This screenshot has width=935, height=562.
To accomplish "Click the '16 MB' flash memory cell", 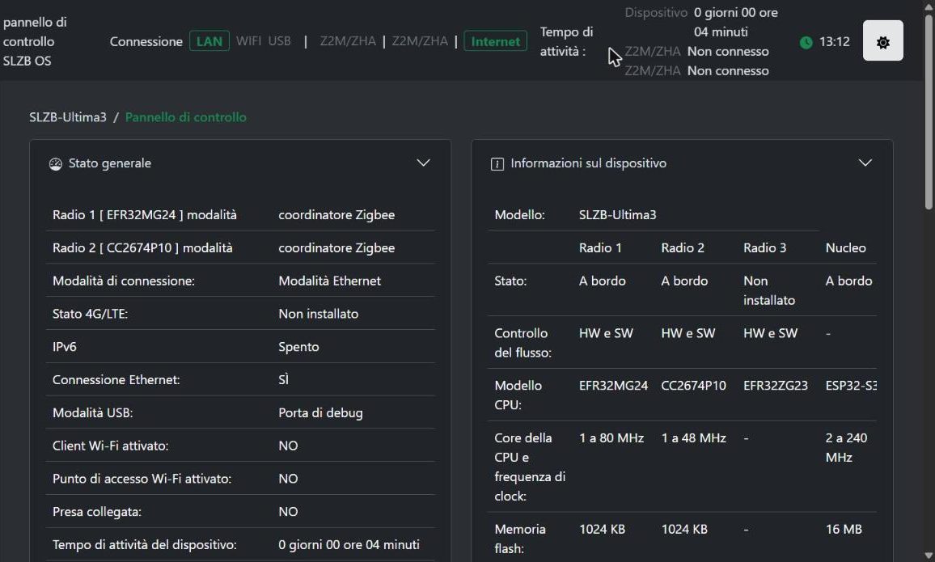I will (x=843, y=529).
